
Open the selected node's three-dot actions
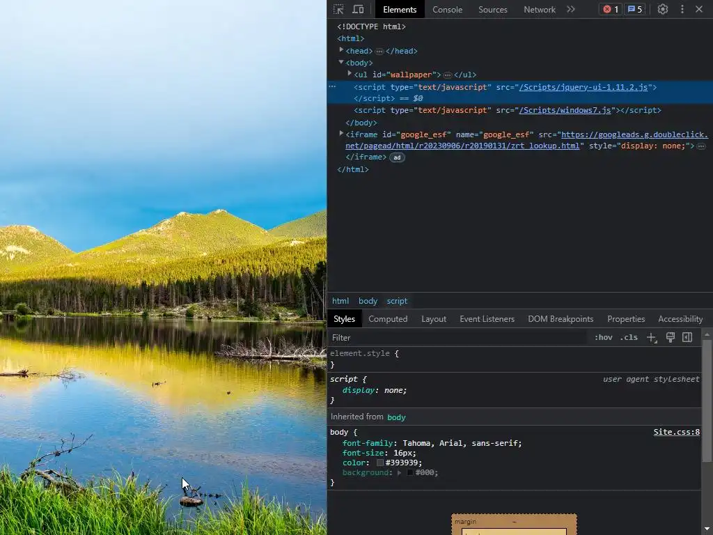click(x=332, y=86)
